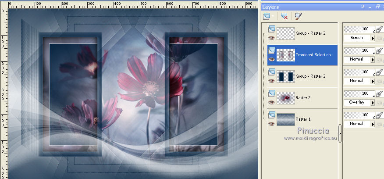The height and width of the screenshot is (179, 384).
Task: Select the Raster 2 layer name
Action: click(x=303, y=97)
